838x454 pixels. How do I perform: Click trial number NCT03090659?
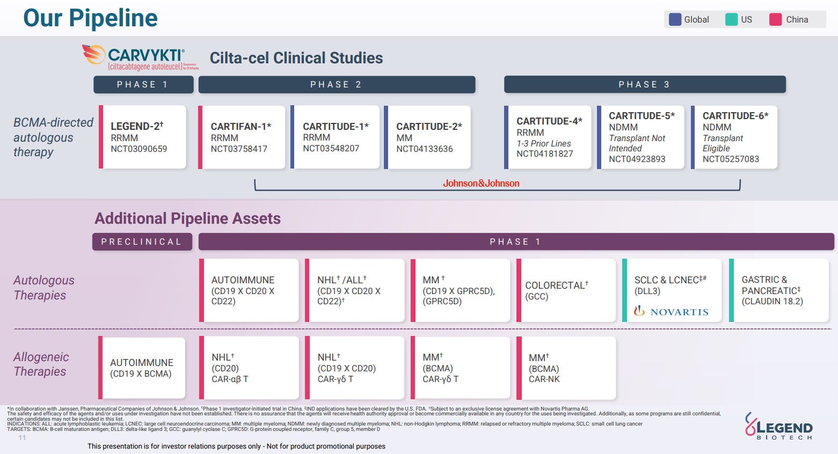tap(139, 149)
